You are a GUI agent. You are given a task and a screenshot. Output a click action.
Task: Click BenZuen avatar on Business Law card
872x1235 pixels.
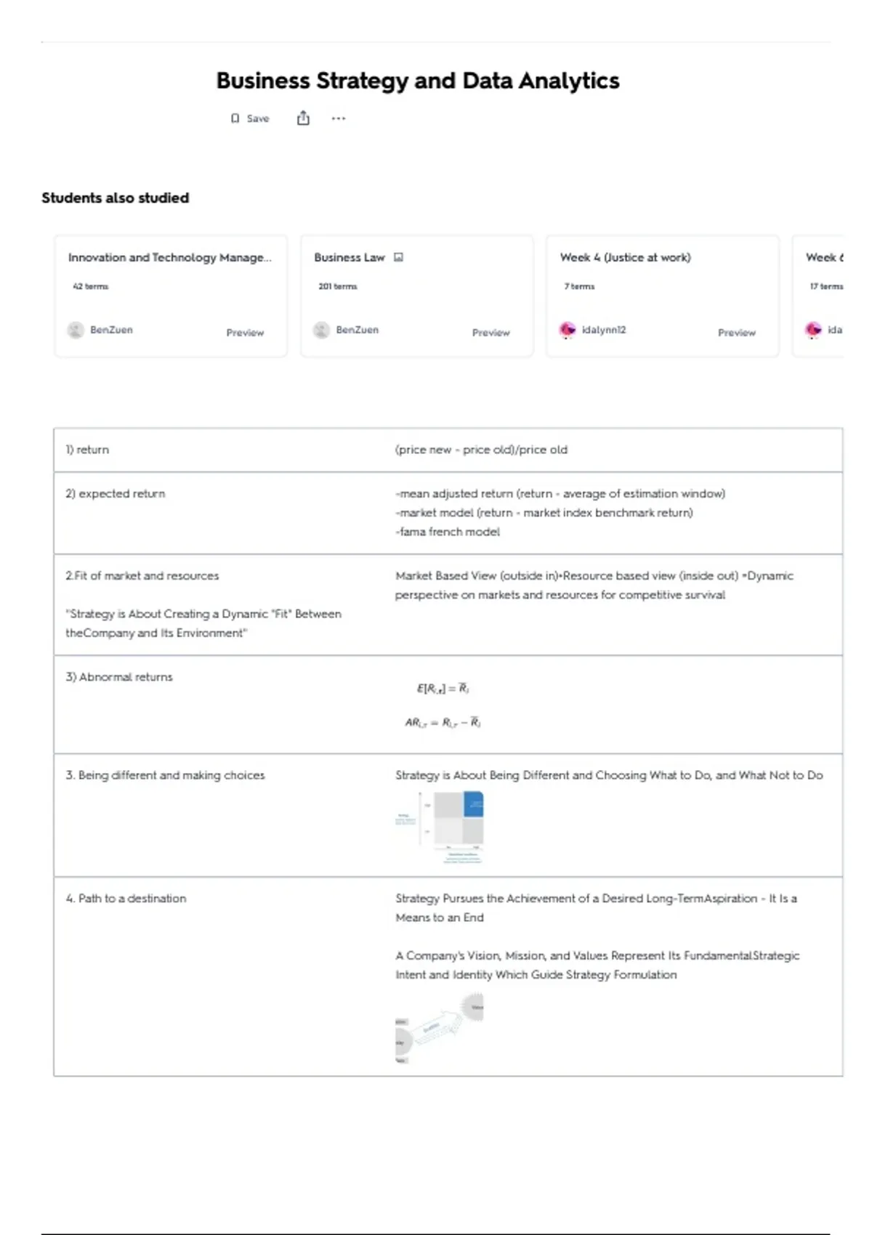tap(321, 330)
